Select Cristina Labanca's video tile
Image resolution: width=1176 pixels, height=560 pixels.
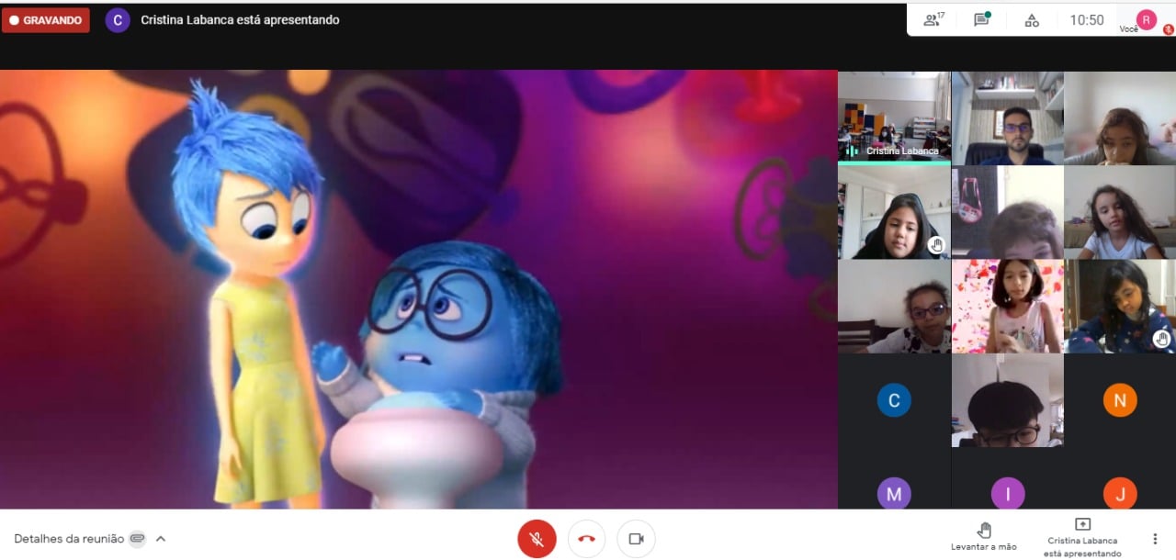(894, 118)
